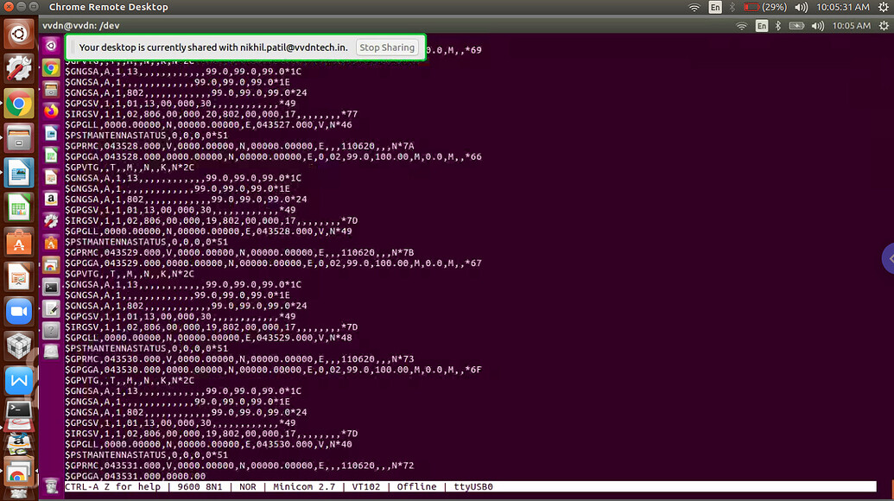This screenshot has width=894, height=501.
Task: Open Ubuntu Software Center in outer dock
Action: tap(18, 244)
